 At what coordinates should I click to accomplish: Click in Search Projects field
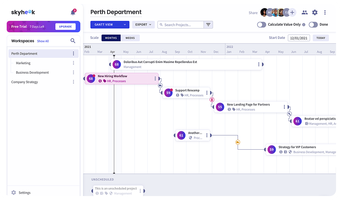(x=181, y=25)
